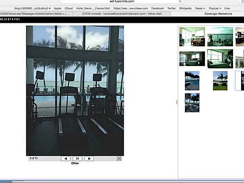This screenshot has height=183, width=244.
Task: Open the iCloud bookmark
Action: pos(69,8)
